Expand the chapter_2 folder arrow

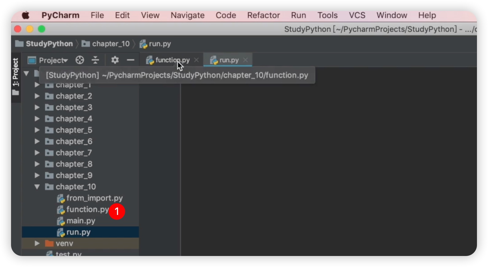click(37, 96)
